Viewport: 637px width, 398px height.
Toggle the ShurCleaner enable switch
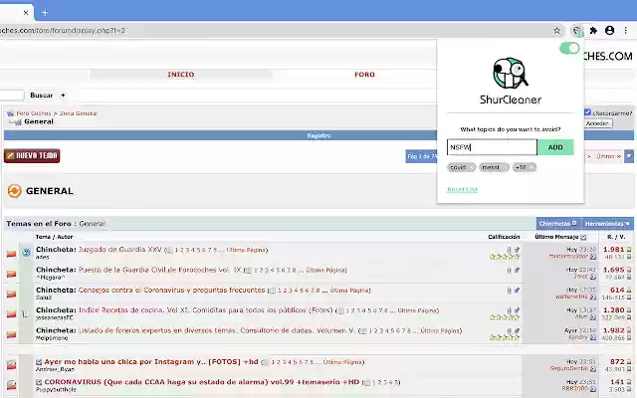pos(569,49)
